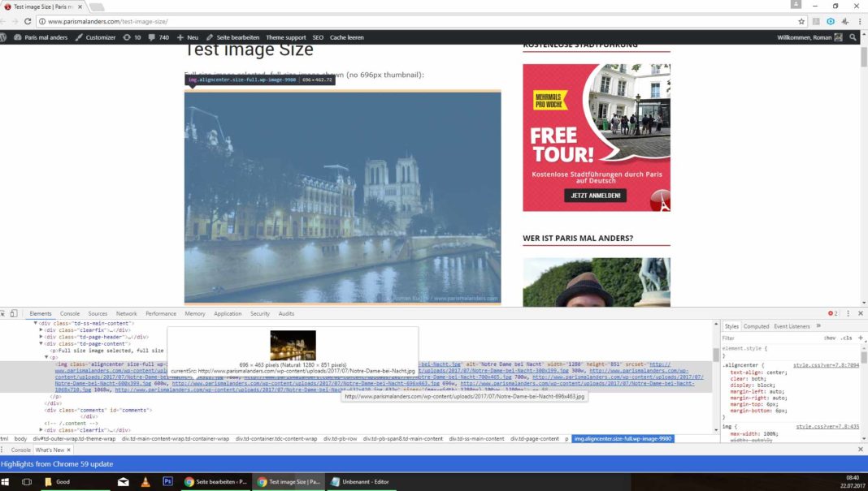This screenshot has width=868, height=491.
Task: Switch to Seite bearbeiten Chrome window in taskbar
Action: coord(216,481)
